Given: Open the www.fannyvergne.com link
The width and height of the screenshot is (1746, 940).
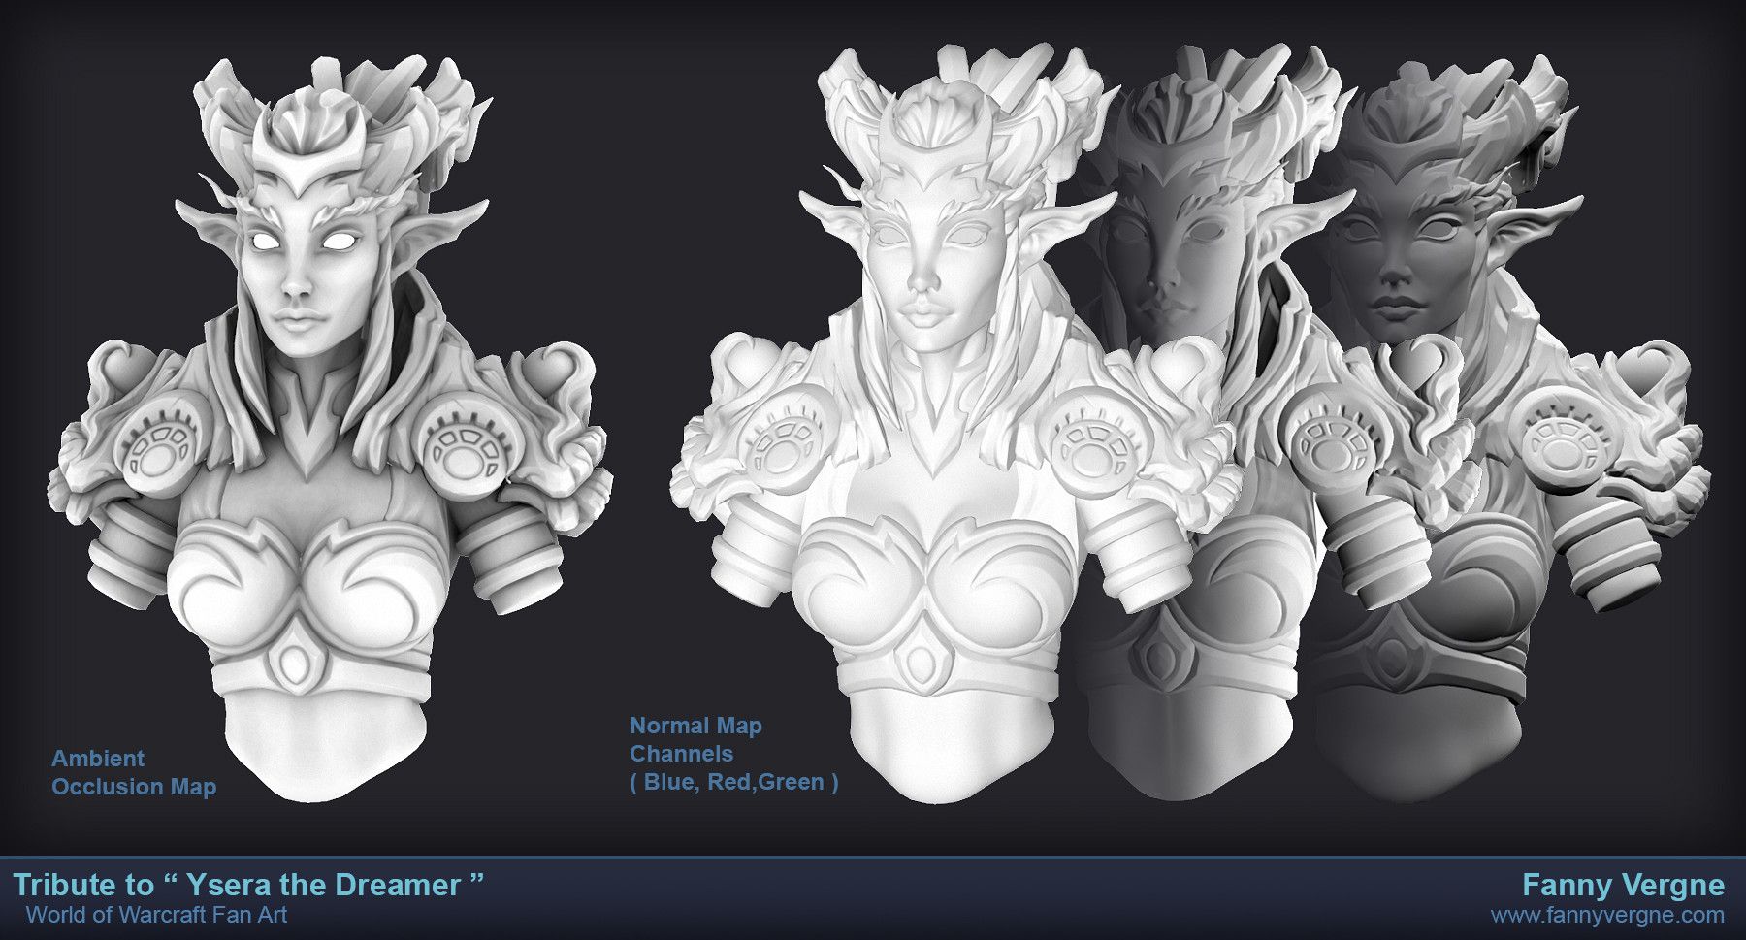Looking at the screenshot, I should [1607, 915].
